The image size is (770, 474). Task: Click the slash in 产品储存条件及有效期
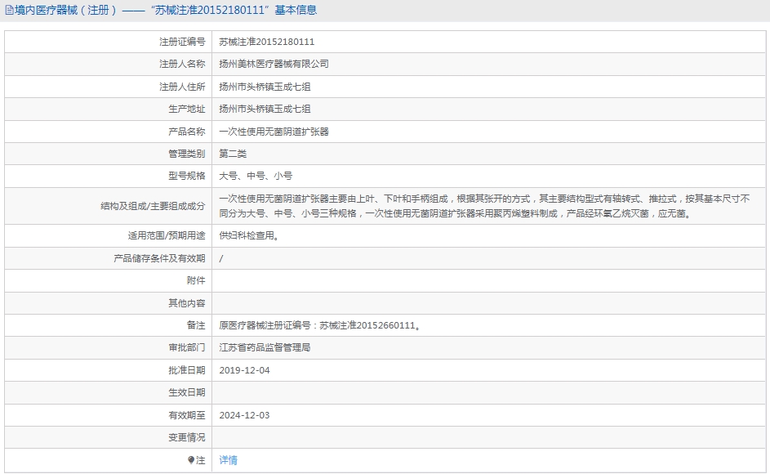click(219, 257)
